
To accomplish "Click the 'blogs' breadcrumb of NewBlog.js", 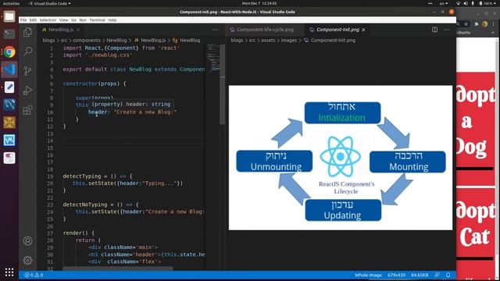I will click(48, 41).
